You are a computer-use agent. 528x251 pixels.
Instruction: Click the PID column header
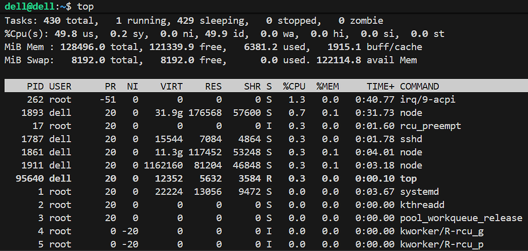point(36,87)
